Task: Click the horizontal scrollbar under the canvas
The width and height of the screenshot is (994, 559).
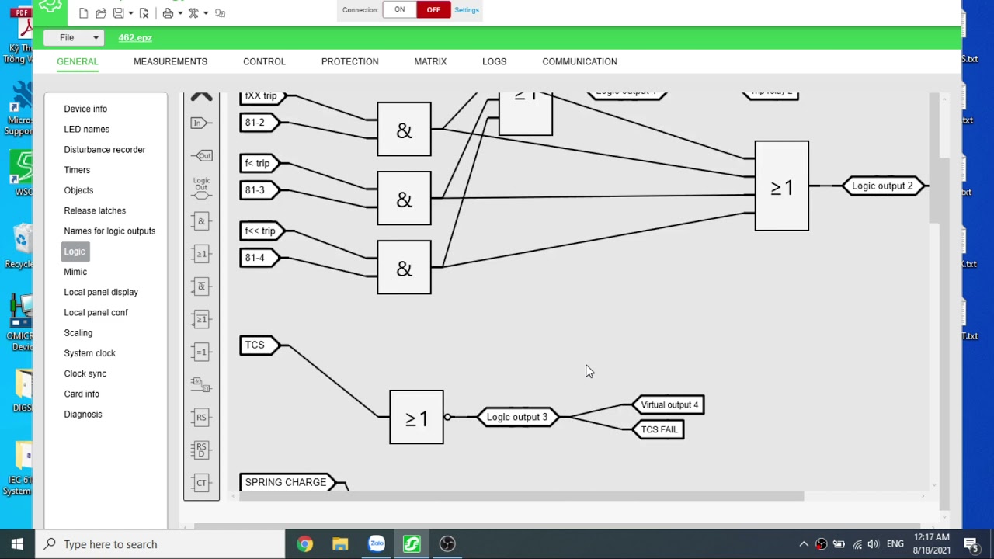Action: click(x=521, y=496)
